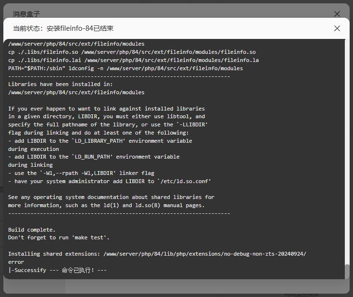This screenshot has height=297, width=353.
Task: Click the 'during execution' log line
Action: coord(34,149)
